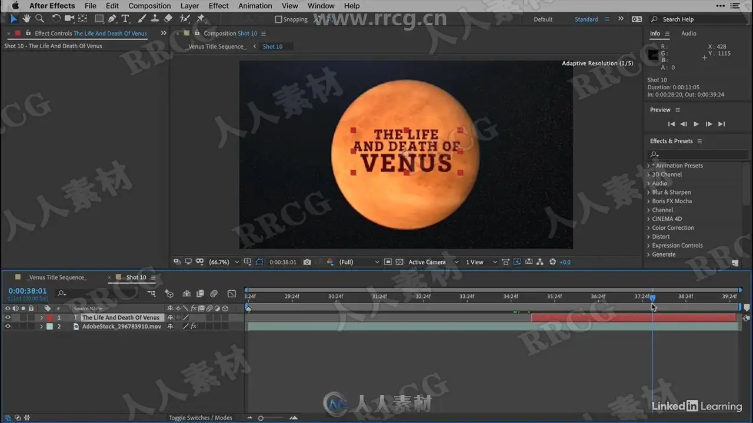
Task: Click the Draft 3D icon in timeline
Action: pos(169,293)
